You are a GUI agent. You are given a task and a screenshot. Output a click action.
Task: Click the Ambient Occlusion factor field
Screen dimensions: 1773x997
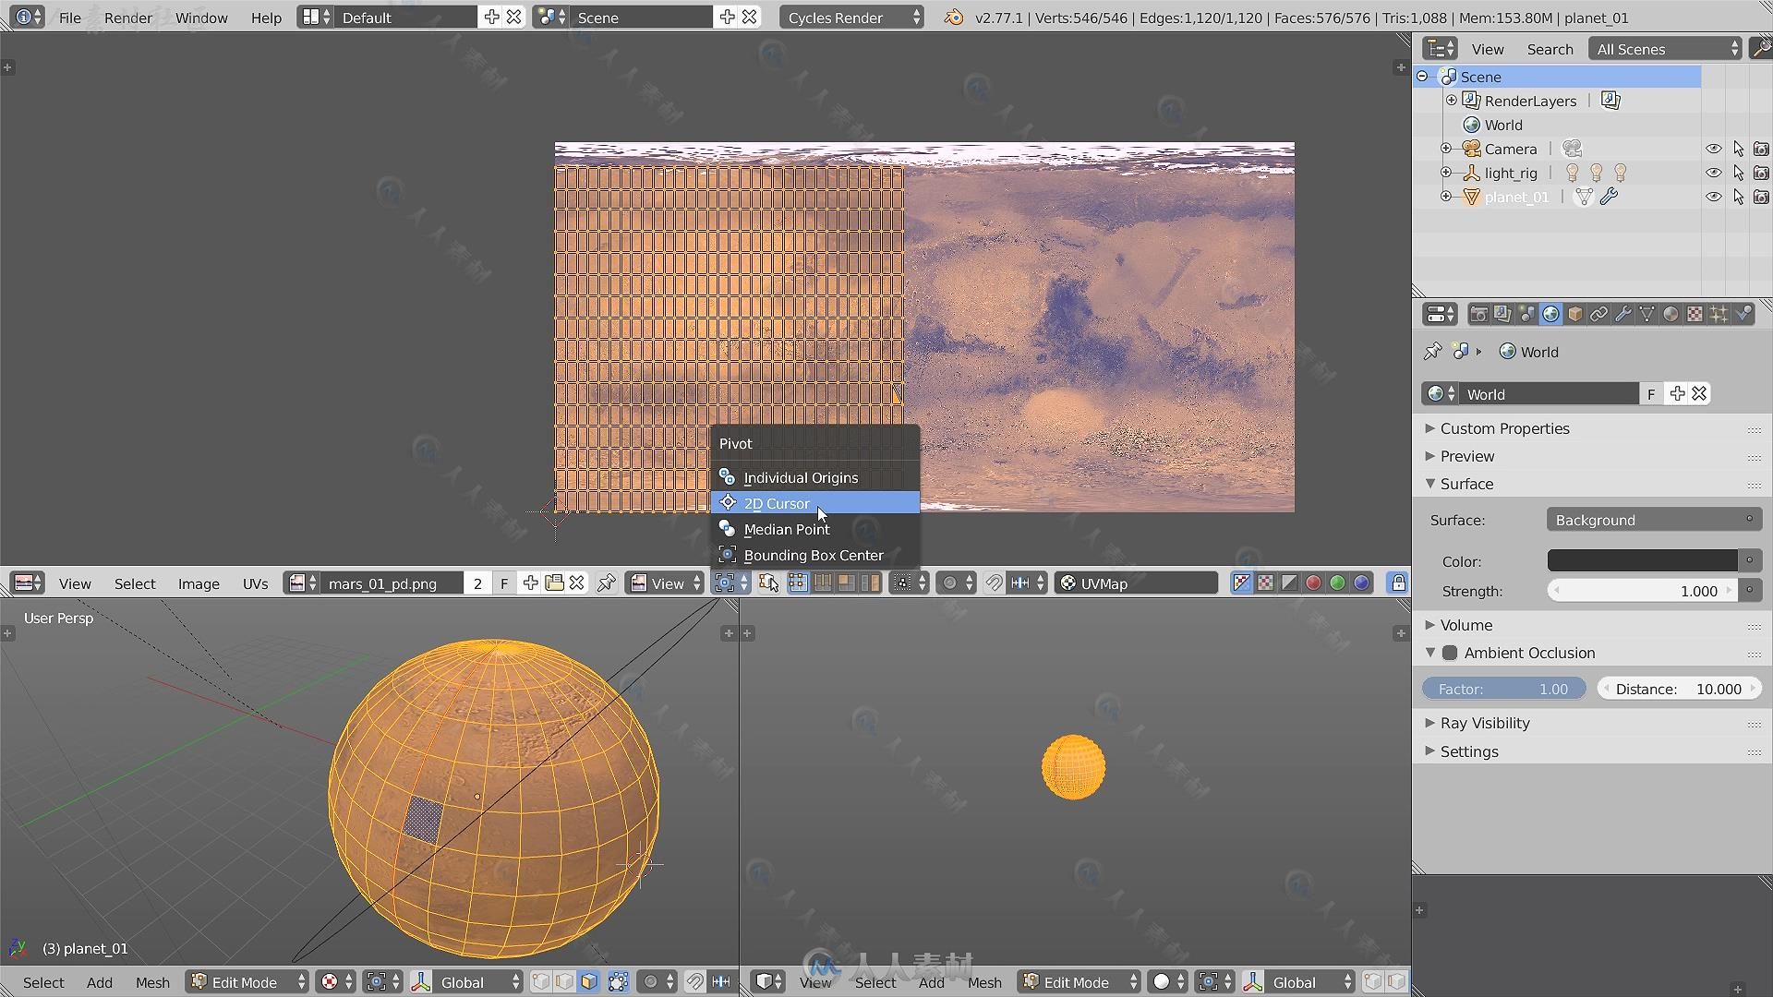click(1502, 689)
